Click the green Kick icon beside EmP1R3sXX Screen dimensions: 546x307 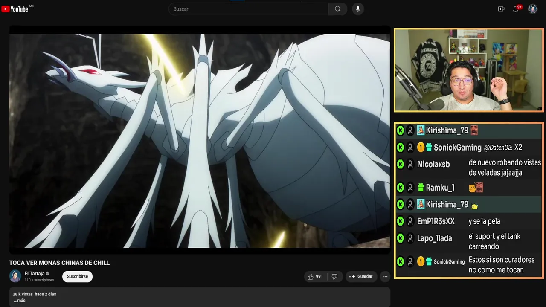pos(400,221)
